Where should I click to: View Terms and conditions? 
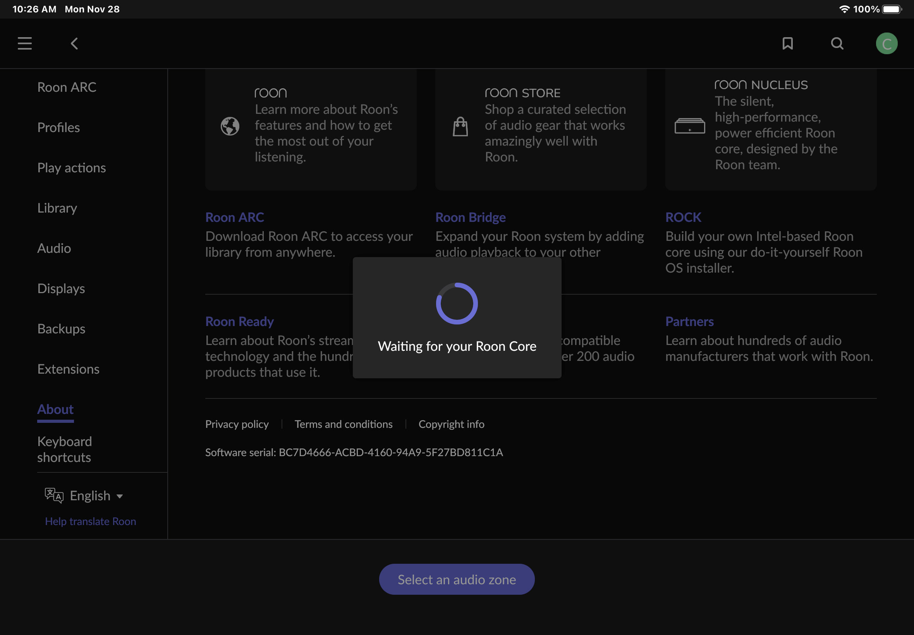point(344,424)
